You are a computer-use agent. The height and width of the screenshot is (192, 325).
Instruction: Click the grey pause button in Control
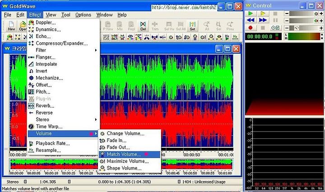275,20
